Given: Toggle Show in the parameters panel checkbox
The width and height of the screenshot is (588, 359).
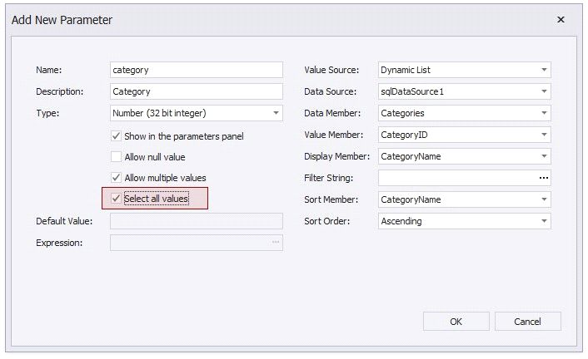Looking at the screenshot, I should [x=117, y=135].
